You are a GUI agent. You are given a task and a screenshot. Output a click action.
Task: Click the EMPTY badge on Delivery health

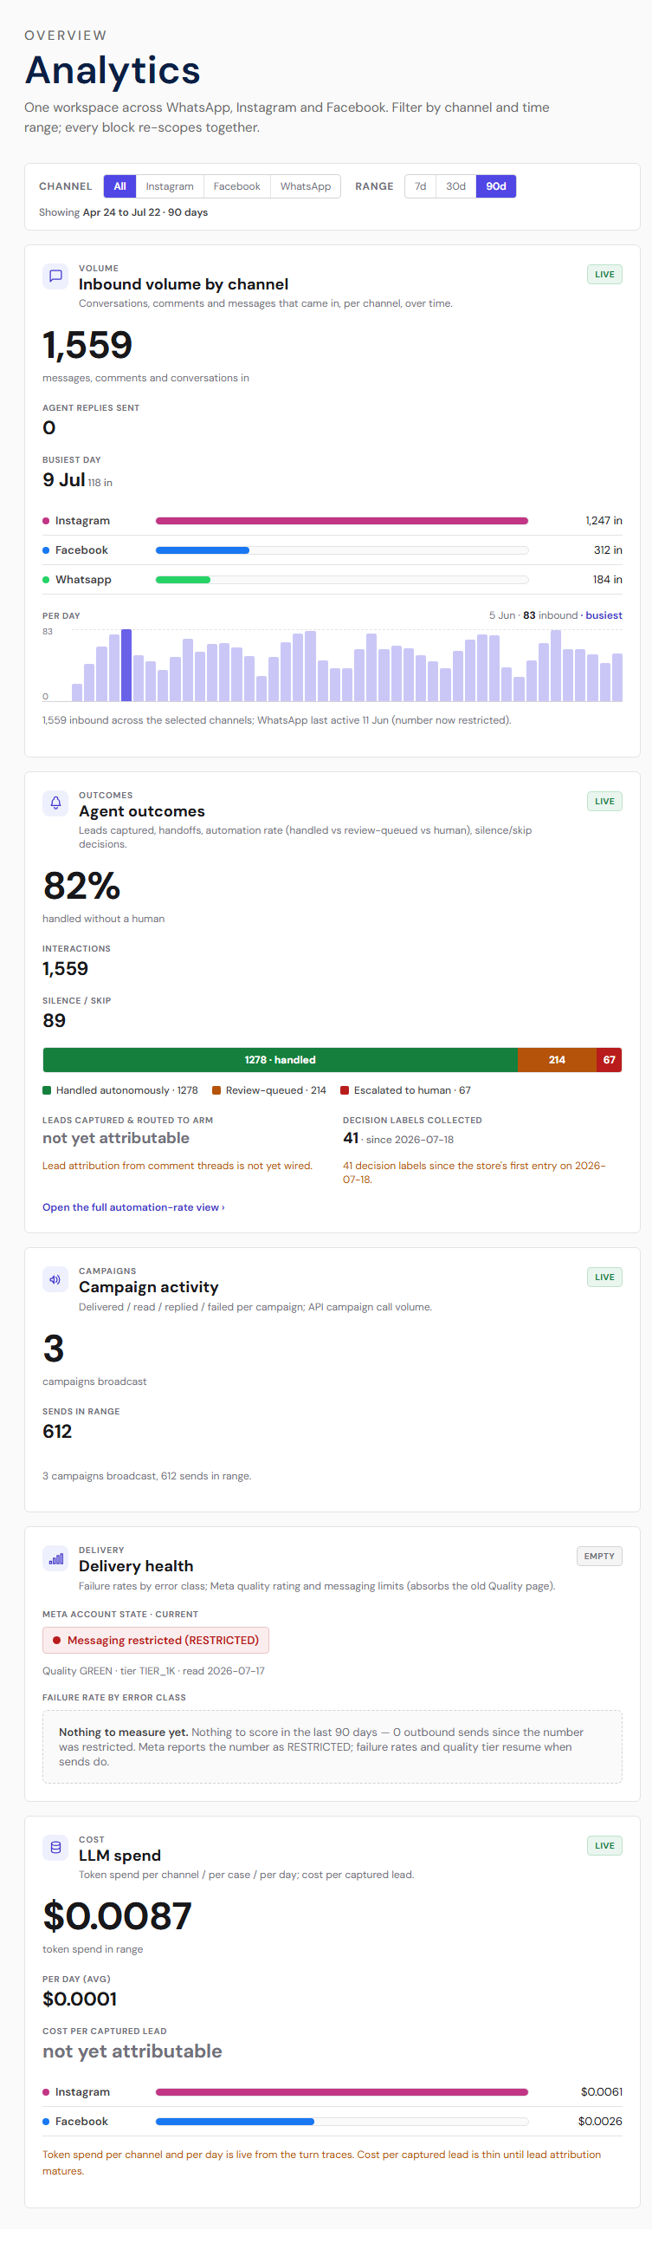coord(599,1556)
